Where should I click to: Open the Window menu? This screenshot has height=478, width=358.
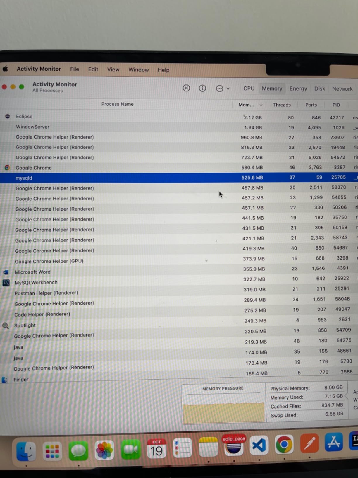tap(139, 70)
